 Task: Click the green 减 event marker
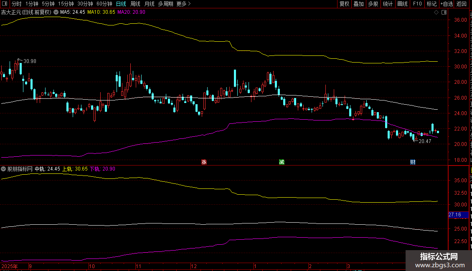(282, 162)
